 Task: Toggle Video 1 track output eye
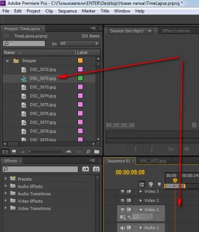coord(122,209)
